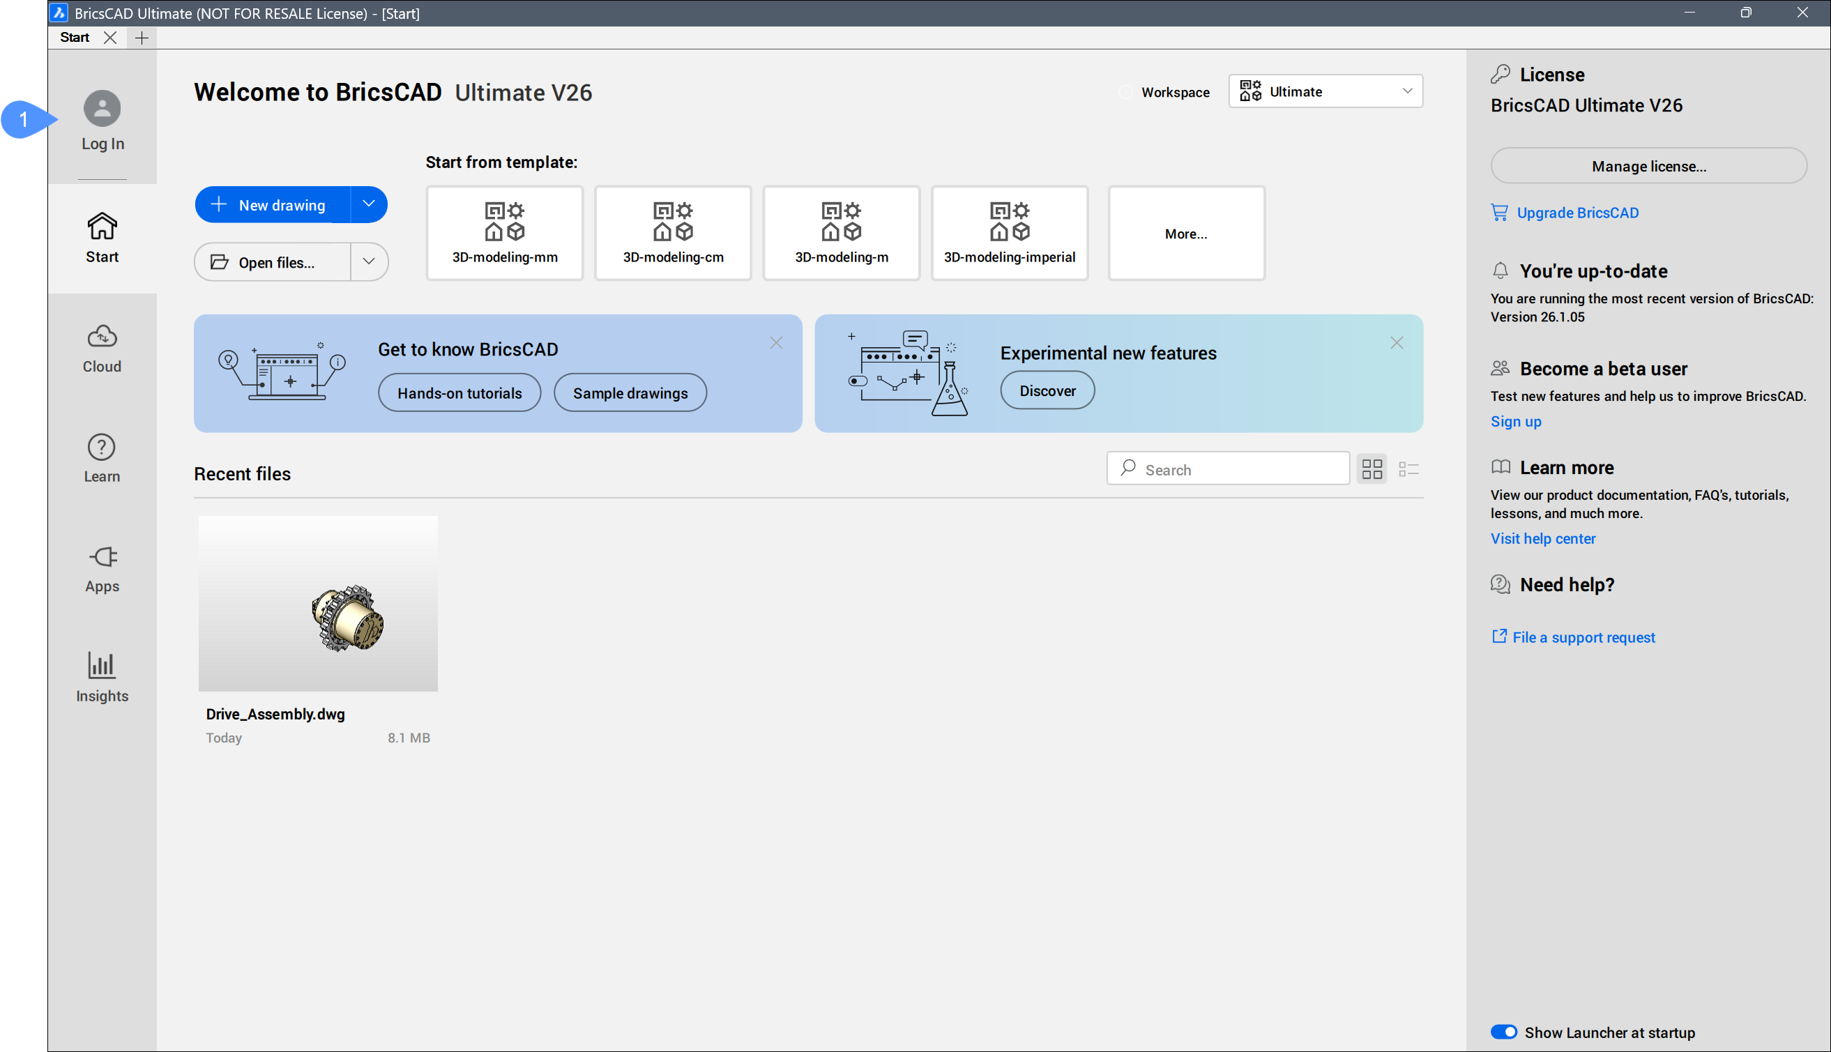The width and height of the screenshot is (1831, 1052).
Task: Click the Sign up beta link
Action: coord(1515,421)
